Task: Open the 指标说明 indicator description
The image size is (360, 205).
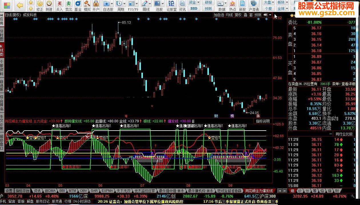Action: 263,121
